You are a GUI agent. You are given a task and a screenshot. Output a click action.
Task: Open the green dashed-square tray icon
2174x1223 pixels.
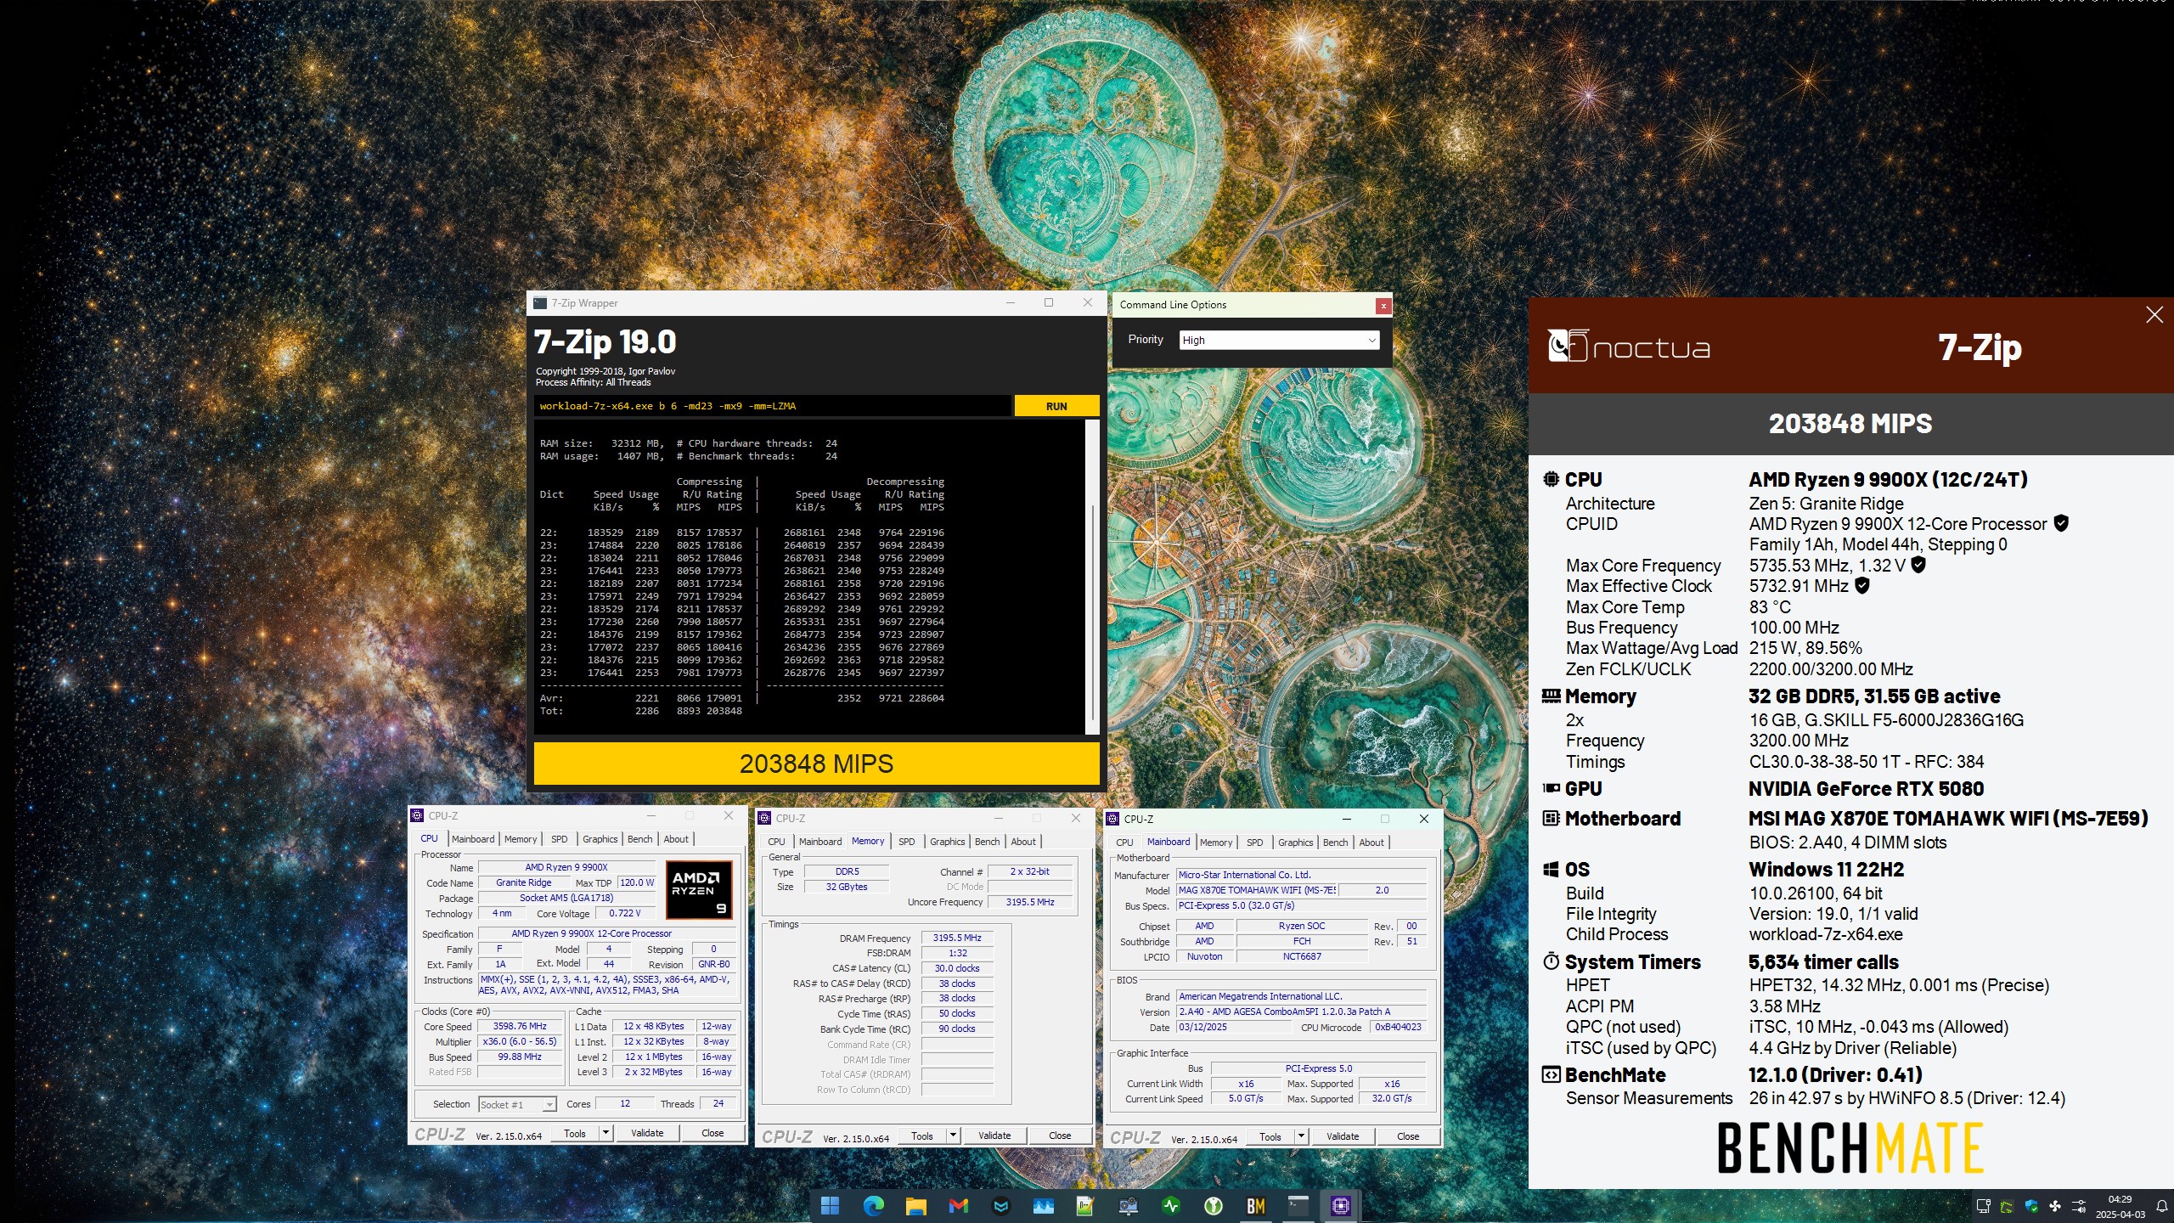pyautogui.click(x=2007, y=1206)
